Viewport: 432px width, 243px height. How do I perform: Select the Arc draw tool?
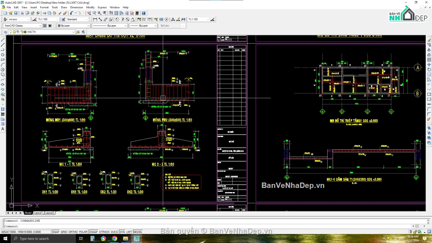tap(3, 64)
